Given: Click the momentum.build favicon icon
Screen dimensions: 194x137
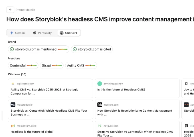Looking at the screenshot, I should tap(13, 126).
